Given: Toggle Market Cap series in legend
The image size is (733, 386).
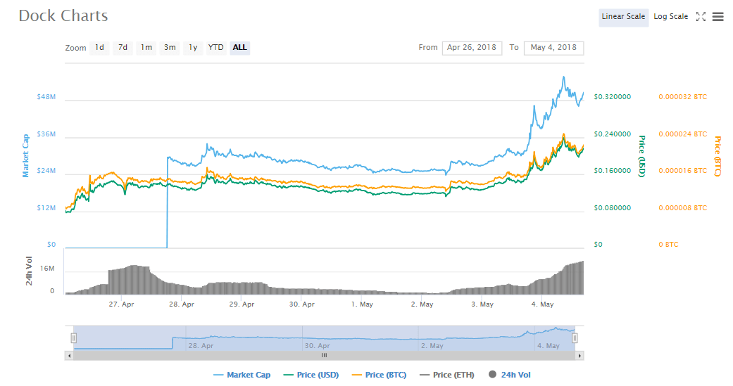Looking at the screenshot, I should [242, 375].
